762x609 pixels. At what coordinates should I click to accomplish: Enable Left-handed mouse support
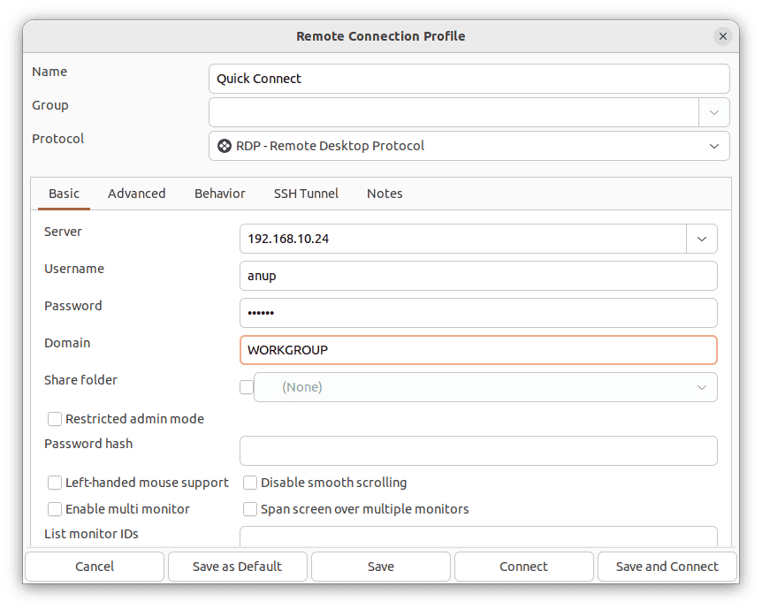pyautogui.click(x=55, y=483)
